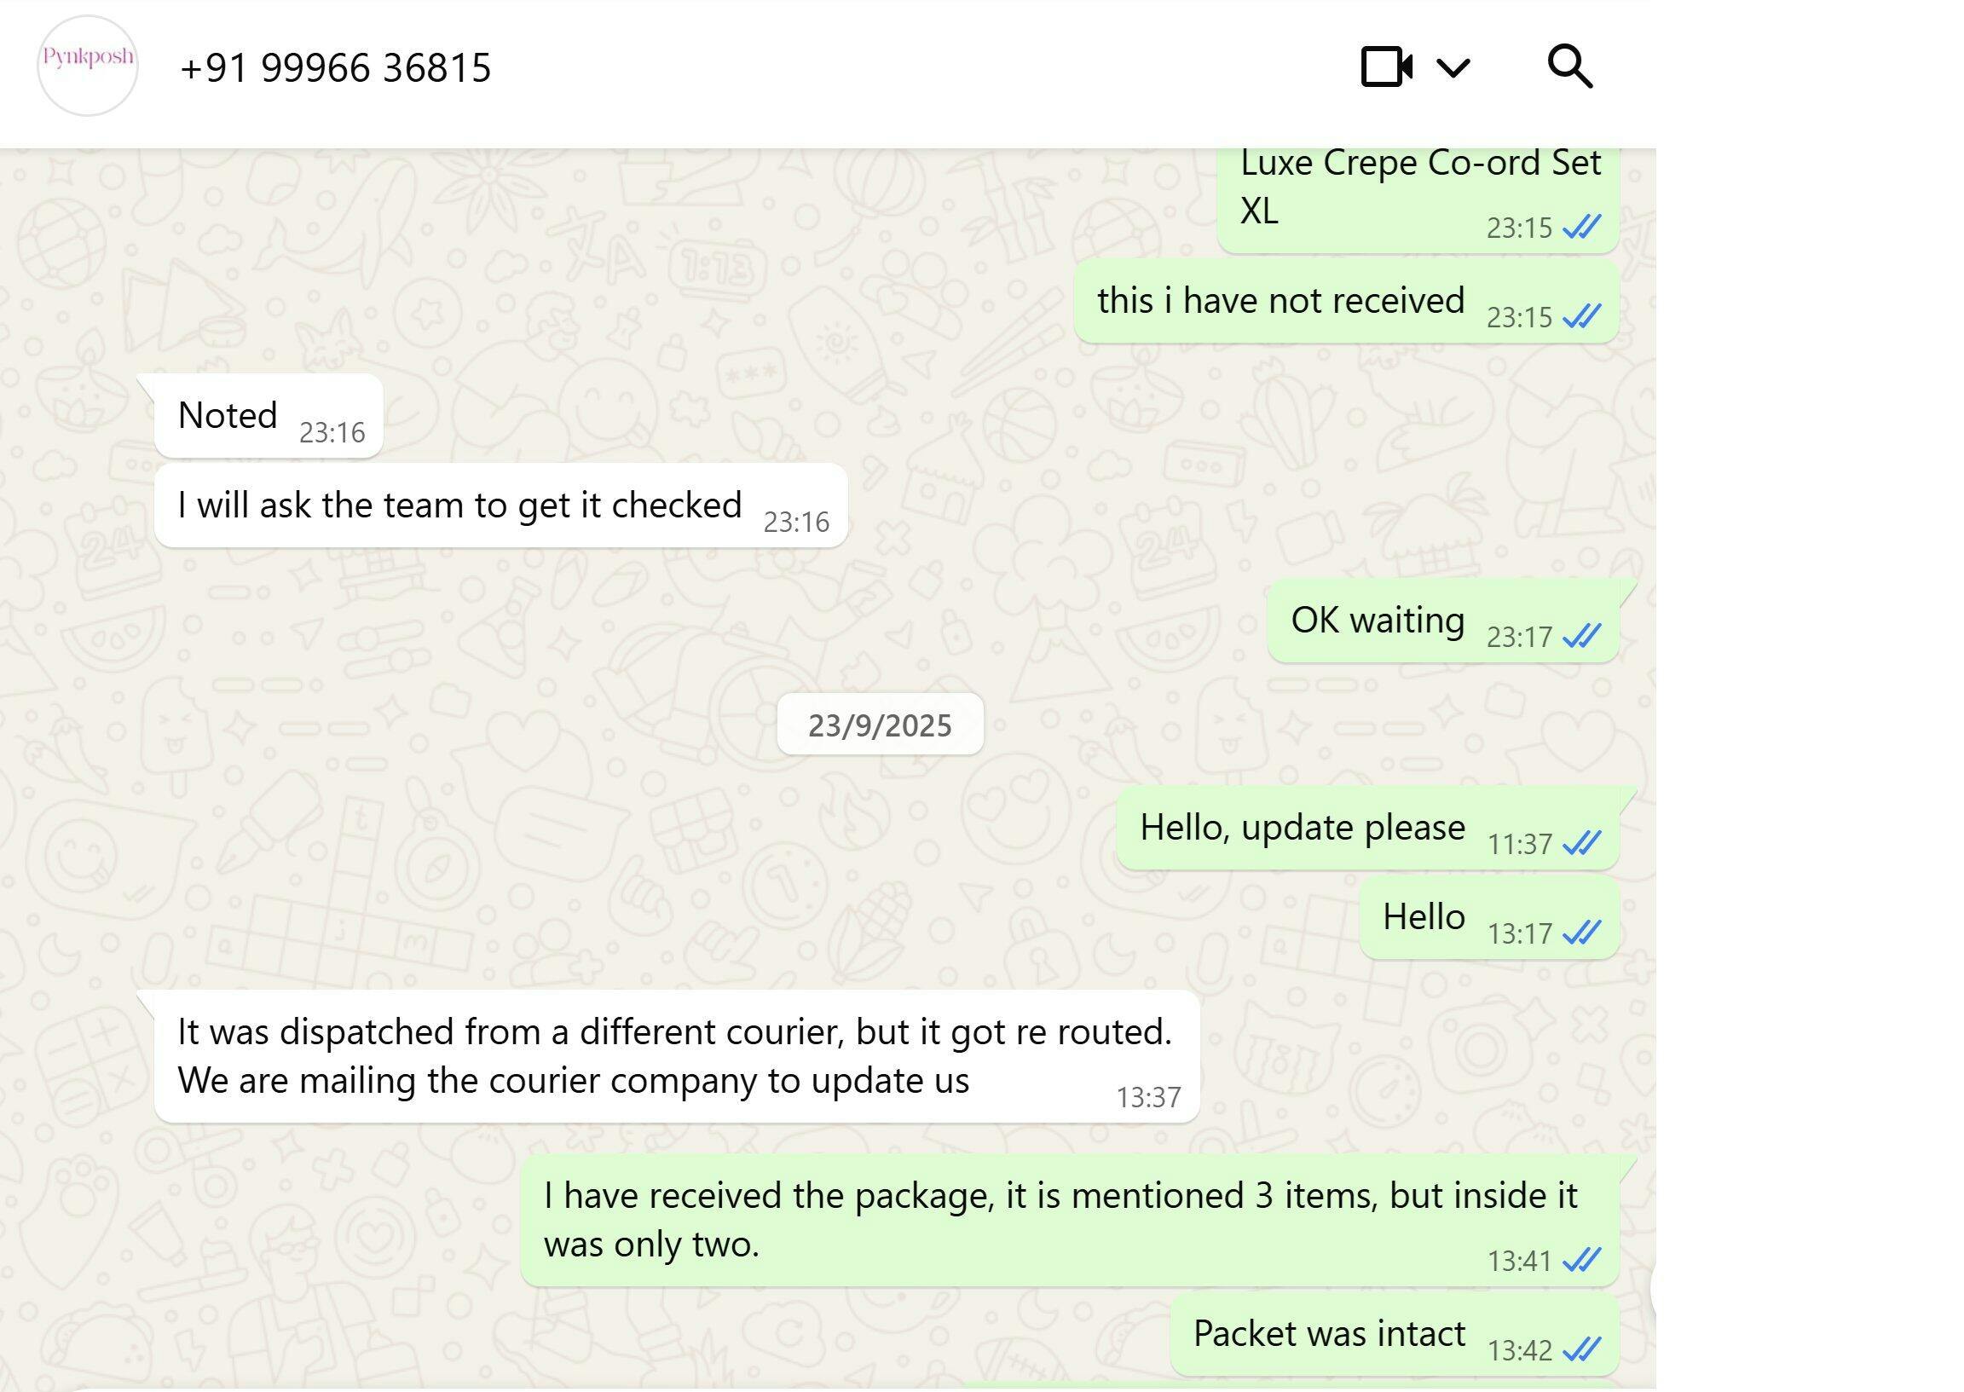Image resolution: width=1964 pixels, height=1392 pixels.
Task: Select 'I will ask the team' message
Action: click(501, 505)
